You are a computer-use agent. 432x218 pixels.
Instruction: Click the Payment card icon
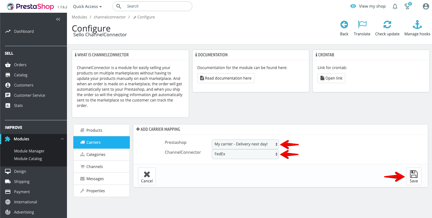(x=8, y=192)
